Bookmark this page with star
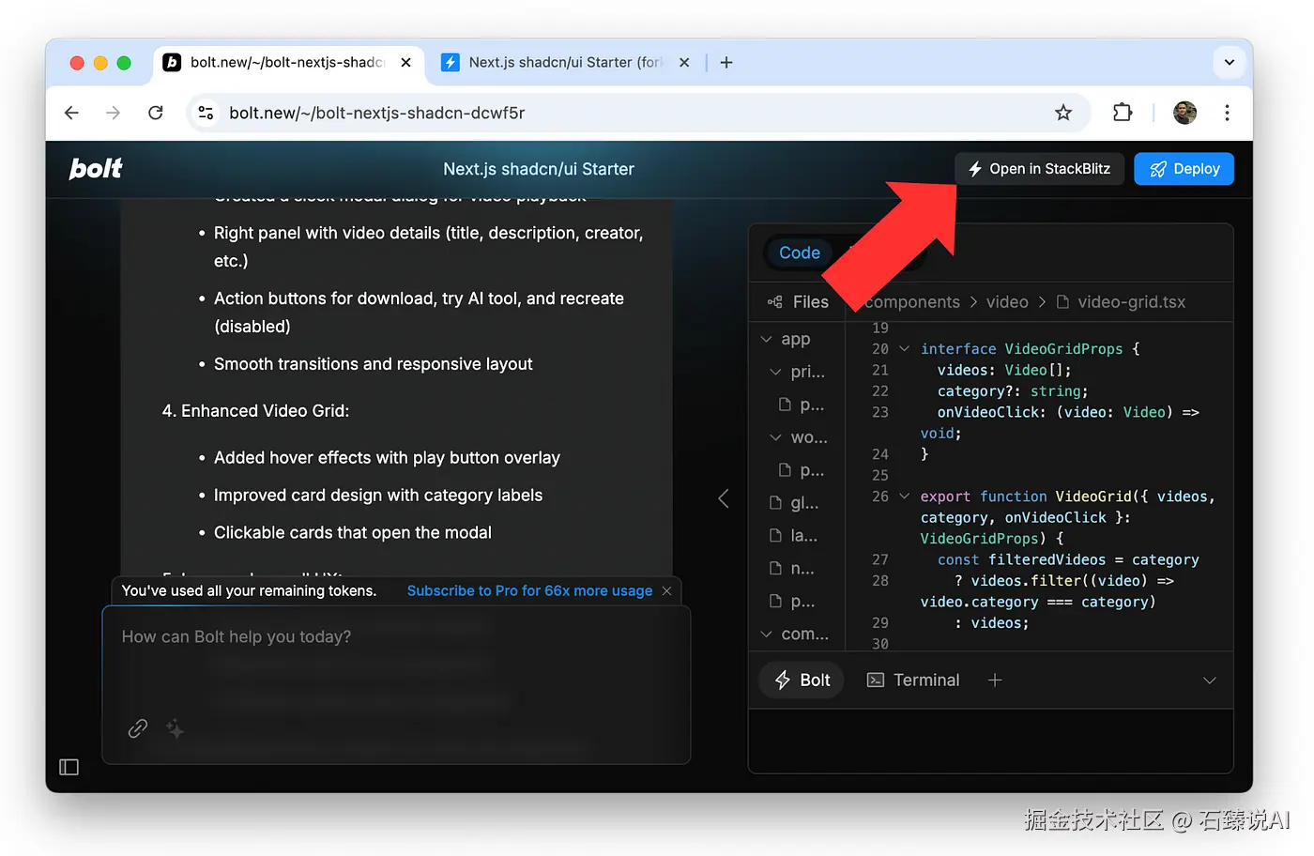 (1062, 113)
